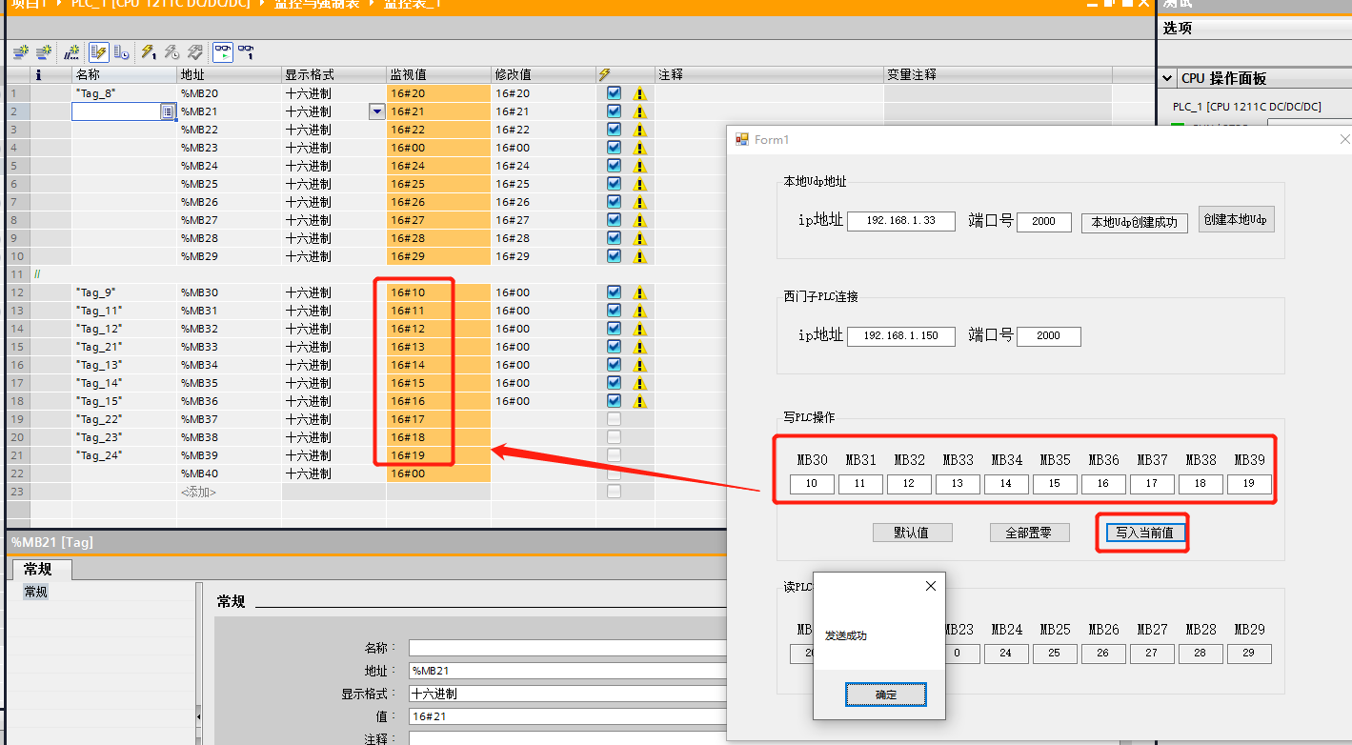Close the 发送成功 message box with X

pos(931,586)
